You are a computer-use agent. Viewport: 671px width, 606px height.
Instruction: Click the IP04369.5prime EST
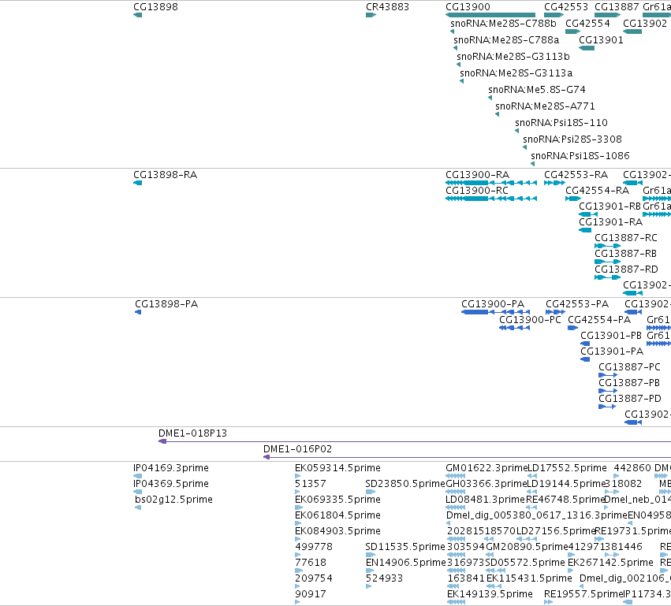[137, 492]
